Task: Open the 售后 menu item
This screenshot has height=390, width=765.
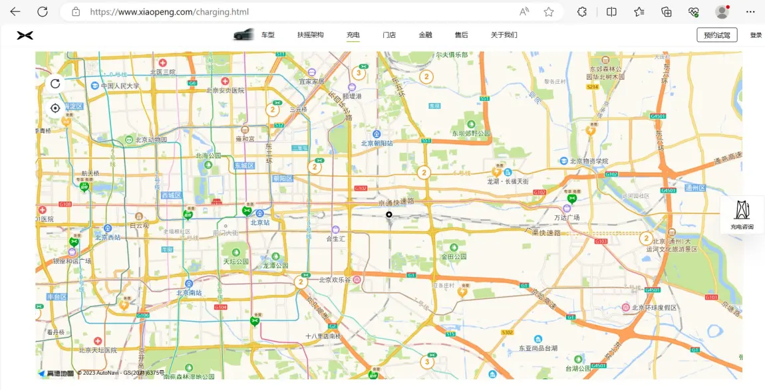Action: click(462, 35)
